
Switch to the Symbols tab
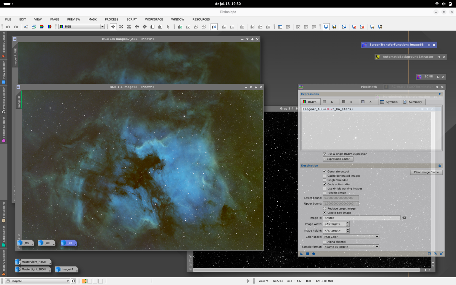click(389, 102)
